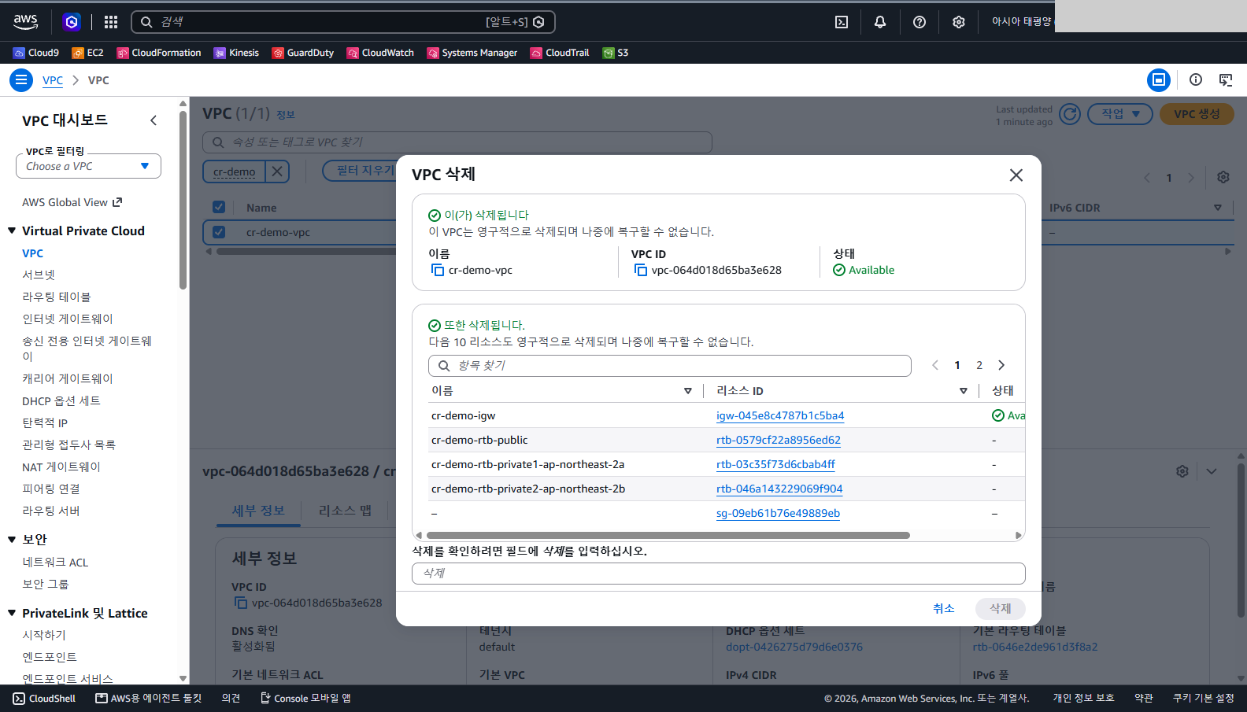The height and width of the screenshot is (712, 1247).
Task: Copy the VPC name cr-demo-vpc in dialog
Action: pos(438,270)
